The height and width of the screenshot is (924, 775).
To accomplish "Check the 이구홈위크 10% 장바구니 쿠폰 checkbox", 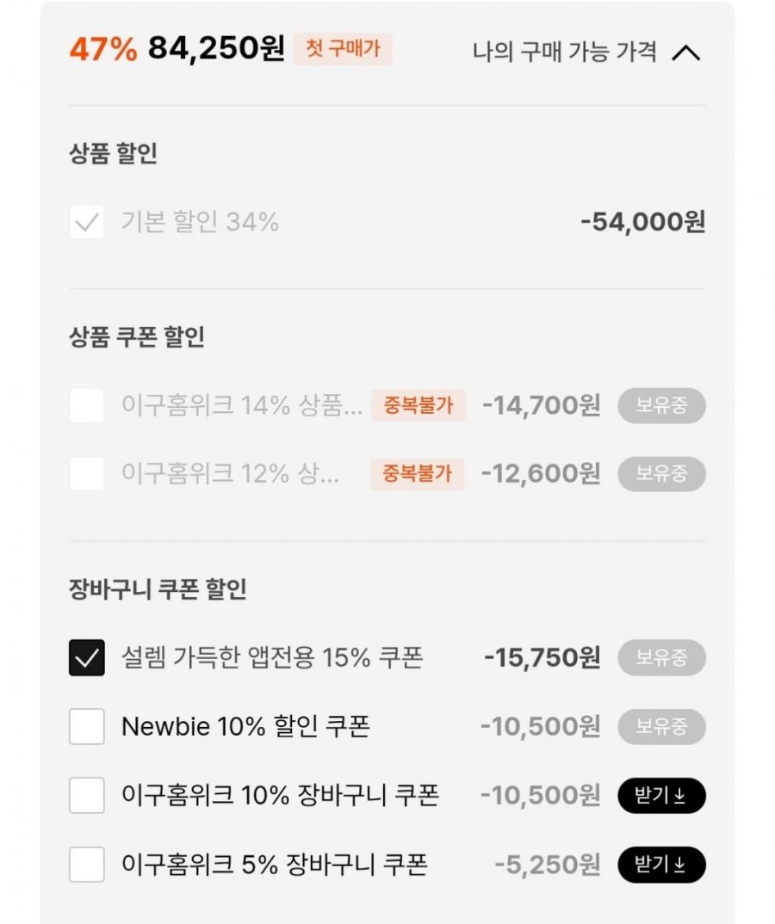I will [87, 795].
